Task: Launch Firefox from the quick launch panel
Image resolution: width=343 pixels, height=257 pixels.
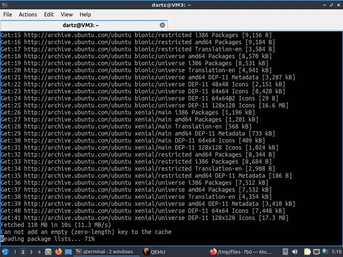Action: [x=58, y=252]
